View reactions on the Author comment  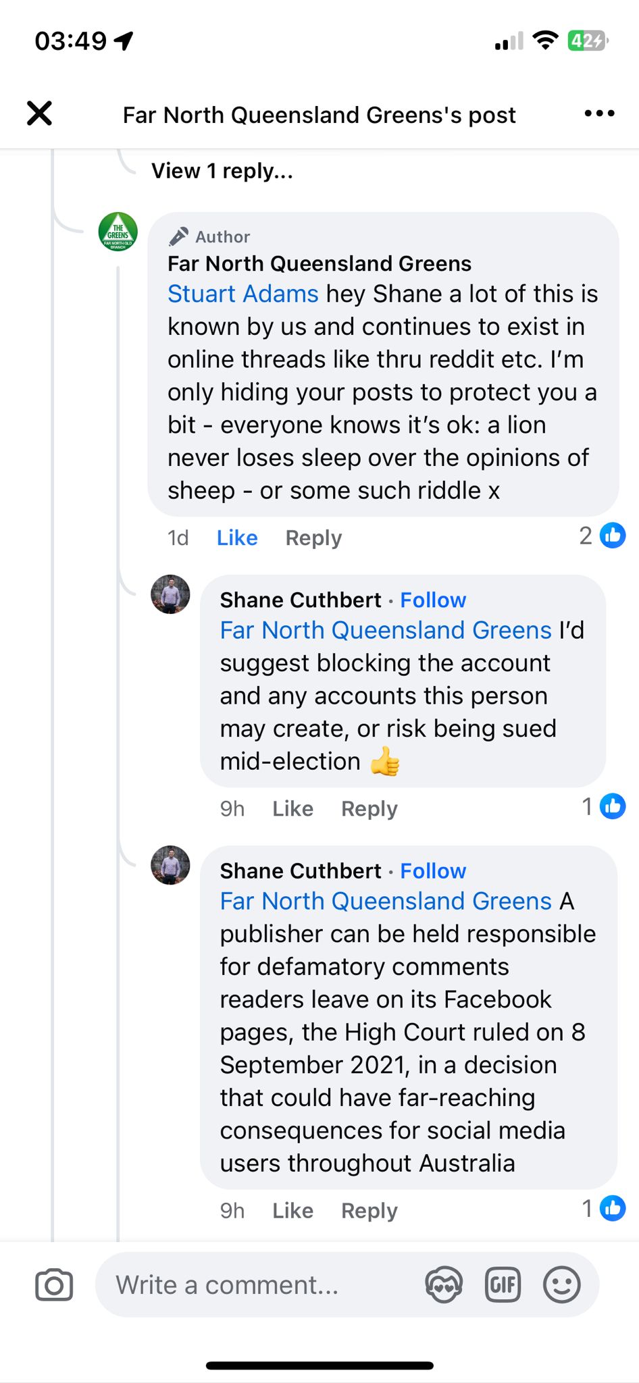(x=602, y=536)
